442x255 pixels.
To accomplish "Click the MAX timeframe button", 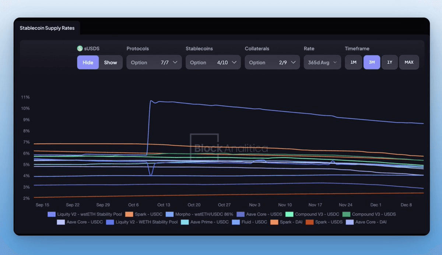I will 409,62.
